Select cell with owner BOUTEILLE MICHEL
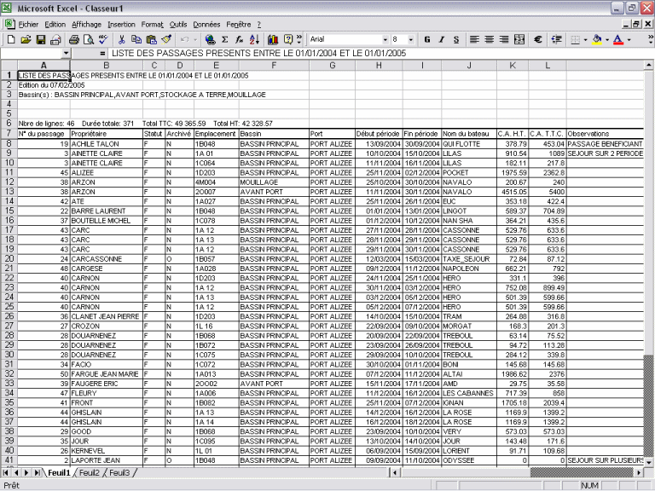655x491 pixels. coord(107,221)
